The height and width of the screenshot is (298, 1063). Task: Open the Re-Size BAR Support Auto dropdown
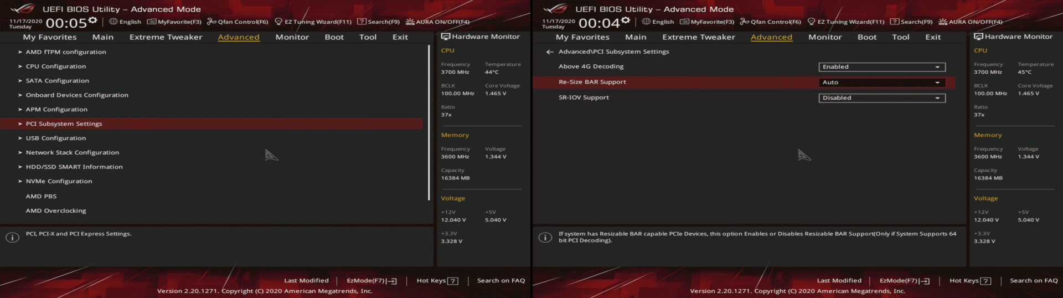(881, 83)
